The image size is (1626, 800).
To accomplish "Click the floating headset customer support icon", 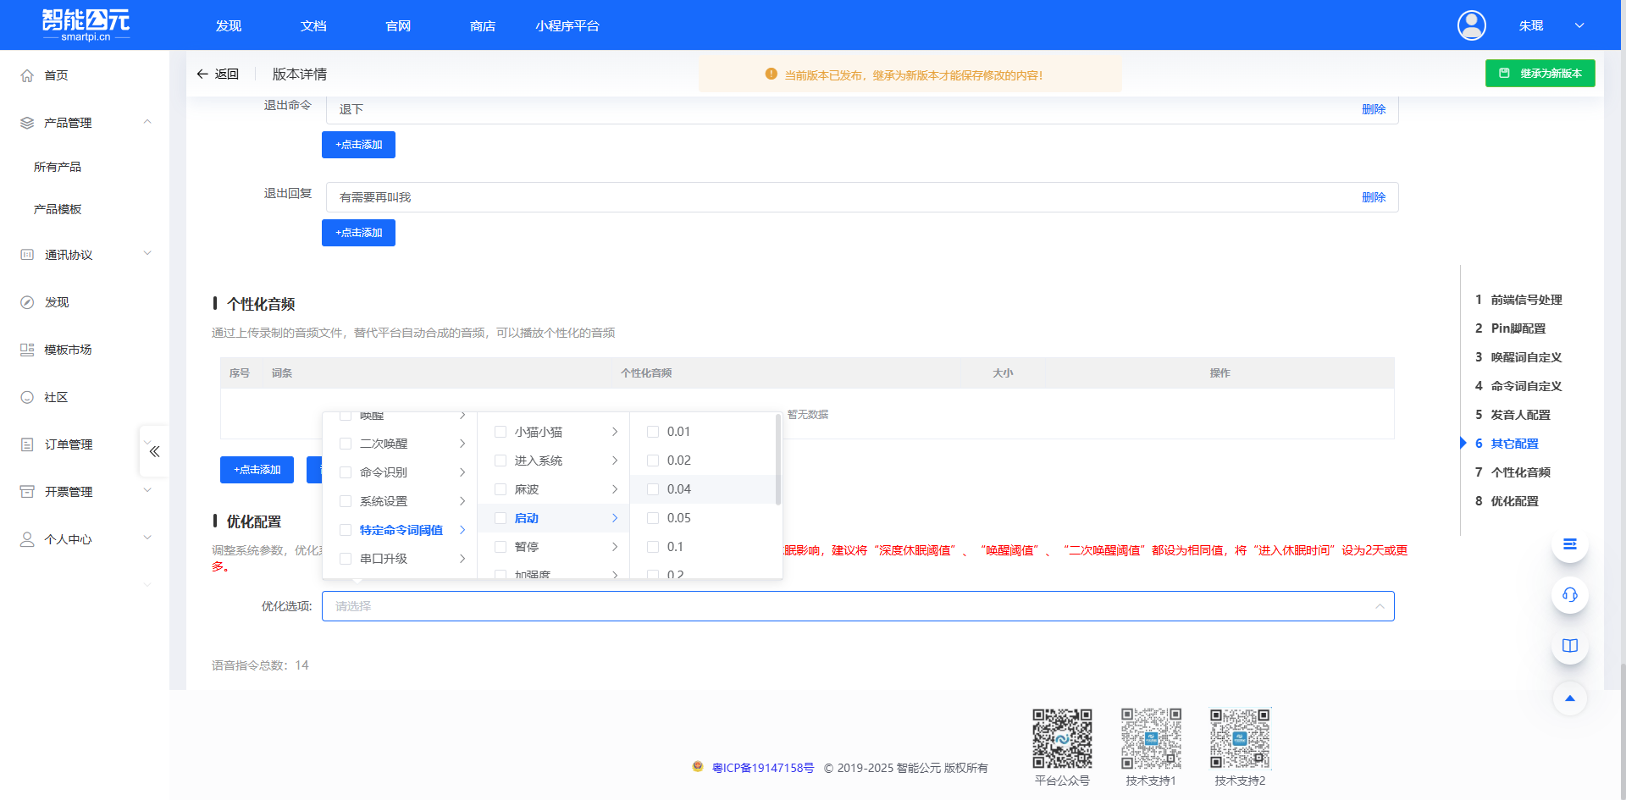I will (x=1569, y=595).
